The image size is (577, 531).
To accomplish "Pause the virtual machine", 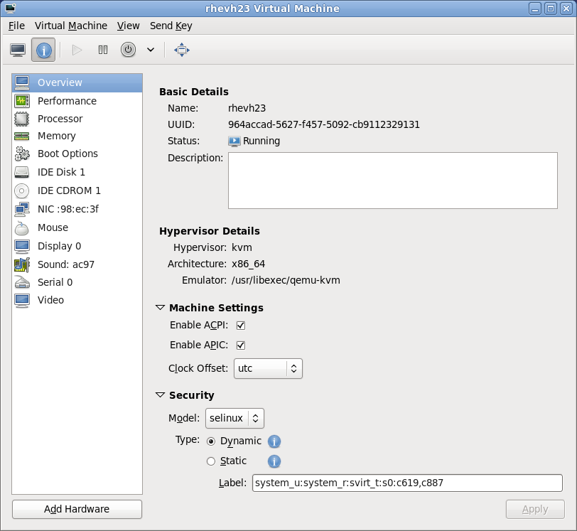I will click(x=102, y=50).
